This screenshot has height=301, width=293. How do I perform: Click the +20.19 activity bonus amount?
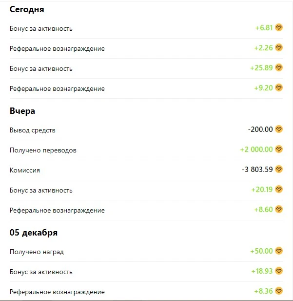click(262, 190)
